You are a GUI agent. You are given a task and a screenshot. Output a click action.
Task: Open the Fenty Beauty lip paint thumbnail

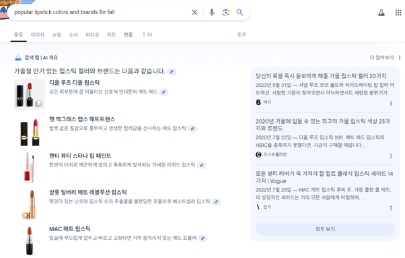[30, 168]
